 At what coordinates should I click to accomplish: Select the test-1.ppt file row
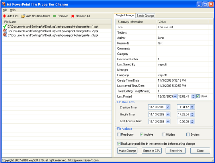[57, 27]
